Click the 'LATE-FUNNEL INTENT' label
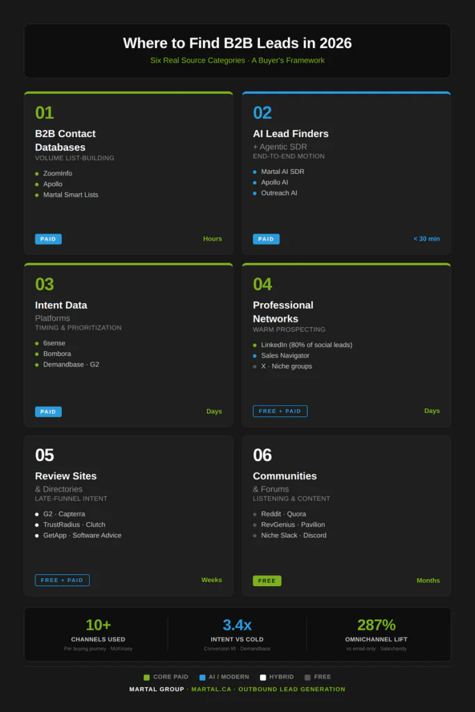This screenshot has height=712, width=475. point(72,499)
